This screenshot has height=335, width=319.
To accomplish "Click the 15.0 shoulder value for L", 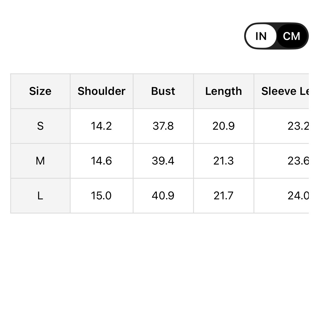I will (101, 196).
